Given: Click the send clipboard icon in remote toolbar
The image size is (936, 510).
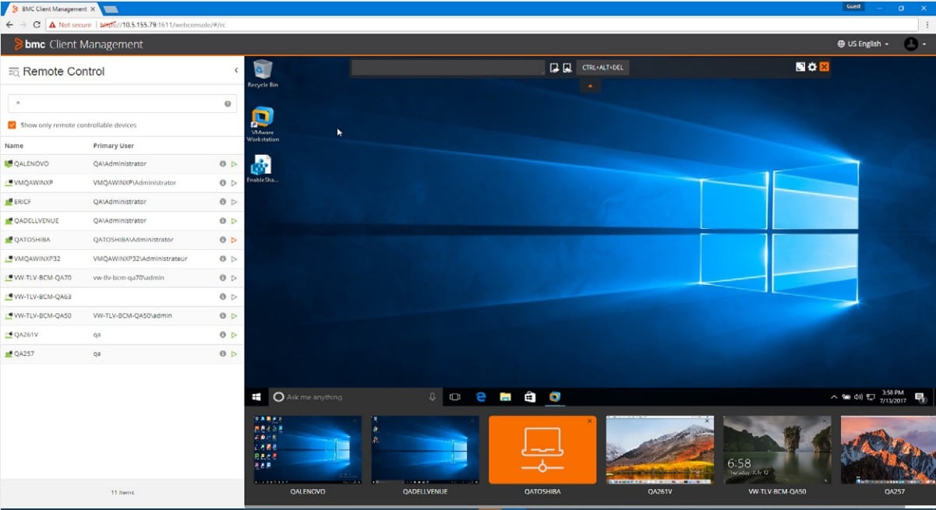Looking at the screenshot, I should coord(554,68).
